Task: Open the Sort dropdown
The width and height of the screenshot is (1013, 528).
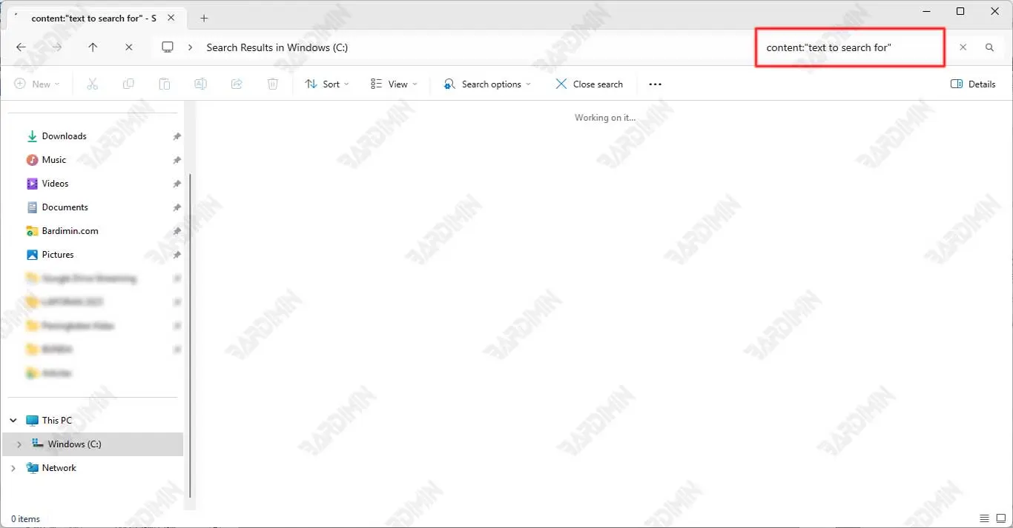Action: point(327,84)
